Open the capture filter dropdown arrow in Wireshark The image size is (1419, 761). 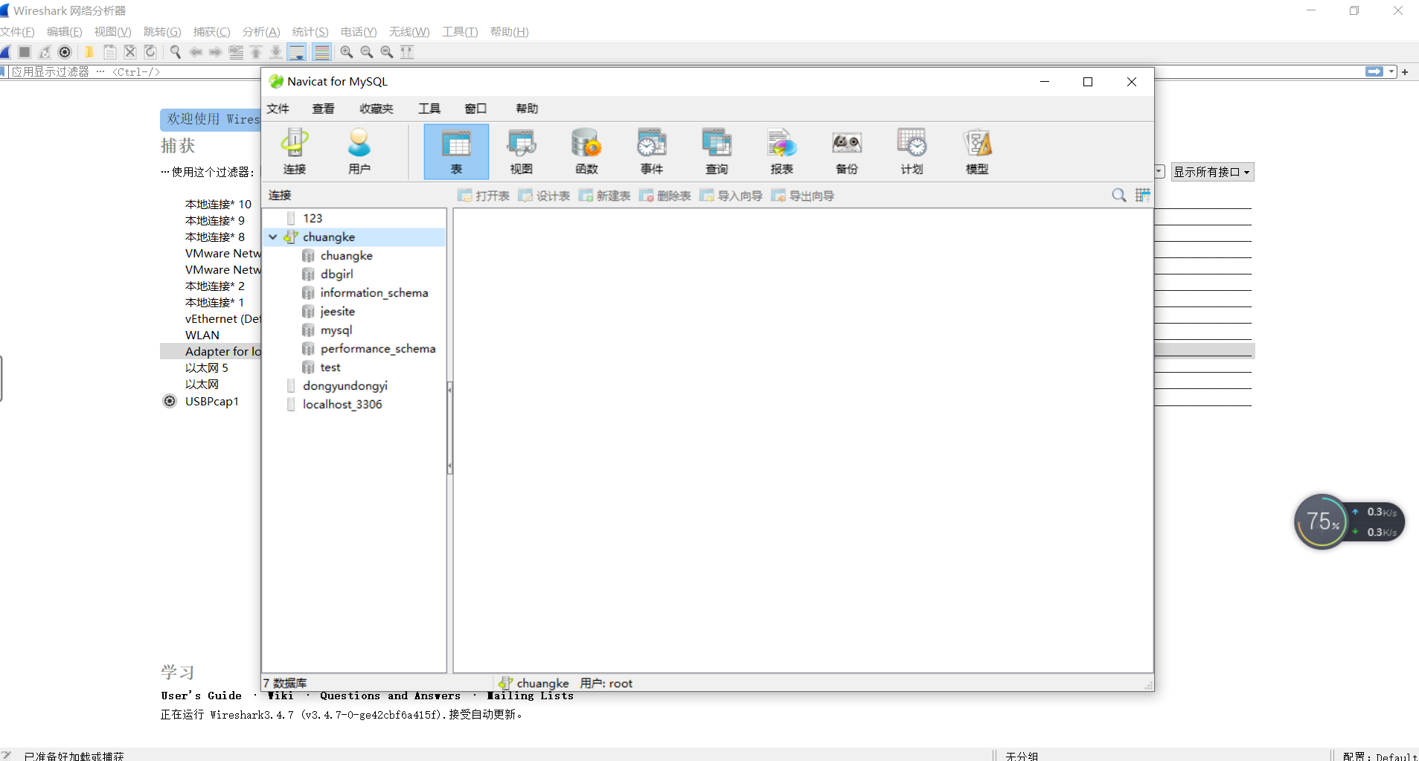coord(1159,172)
